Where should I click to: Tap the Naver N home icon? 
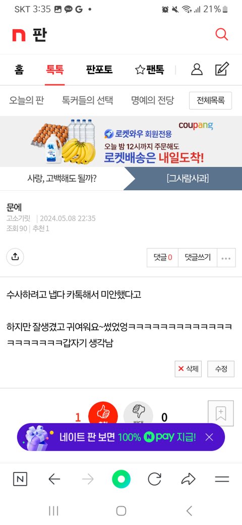pos(20,479)
